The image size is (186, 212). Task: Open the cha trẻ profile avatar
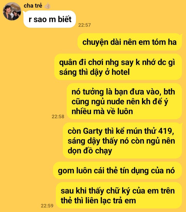tap(12, 11)
